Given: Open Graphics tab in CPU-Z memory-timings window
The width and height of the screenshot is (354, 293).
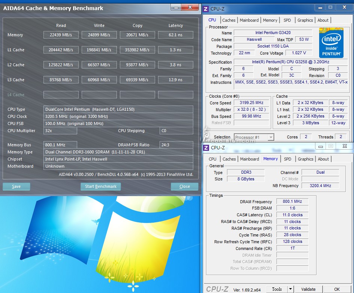Looking at the screenshot, I should (x=305, y=159).
